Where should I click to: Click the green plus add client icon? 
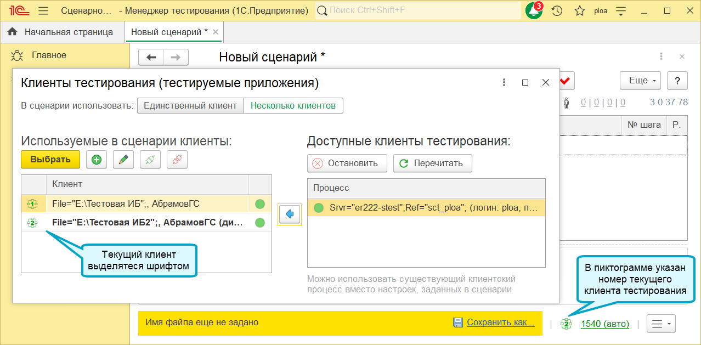click(x=97, y=160)
